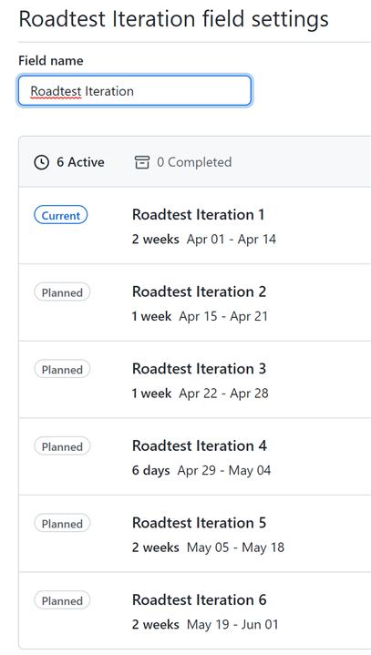This screenshot has width=371, height=655.
Task: Click the Planned badge for Roadtest Iteration 4
Action: (62, 446)
